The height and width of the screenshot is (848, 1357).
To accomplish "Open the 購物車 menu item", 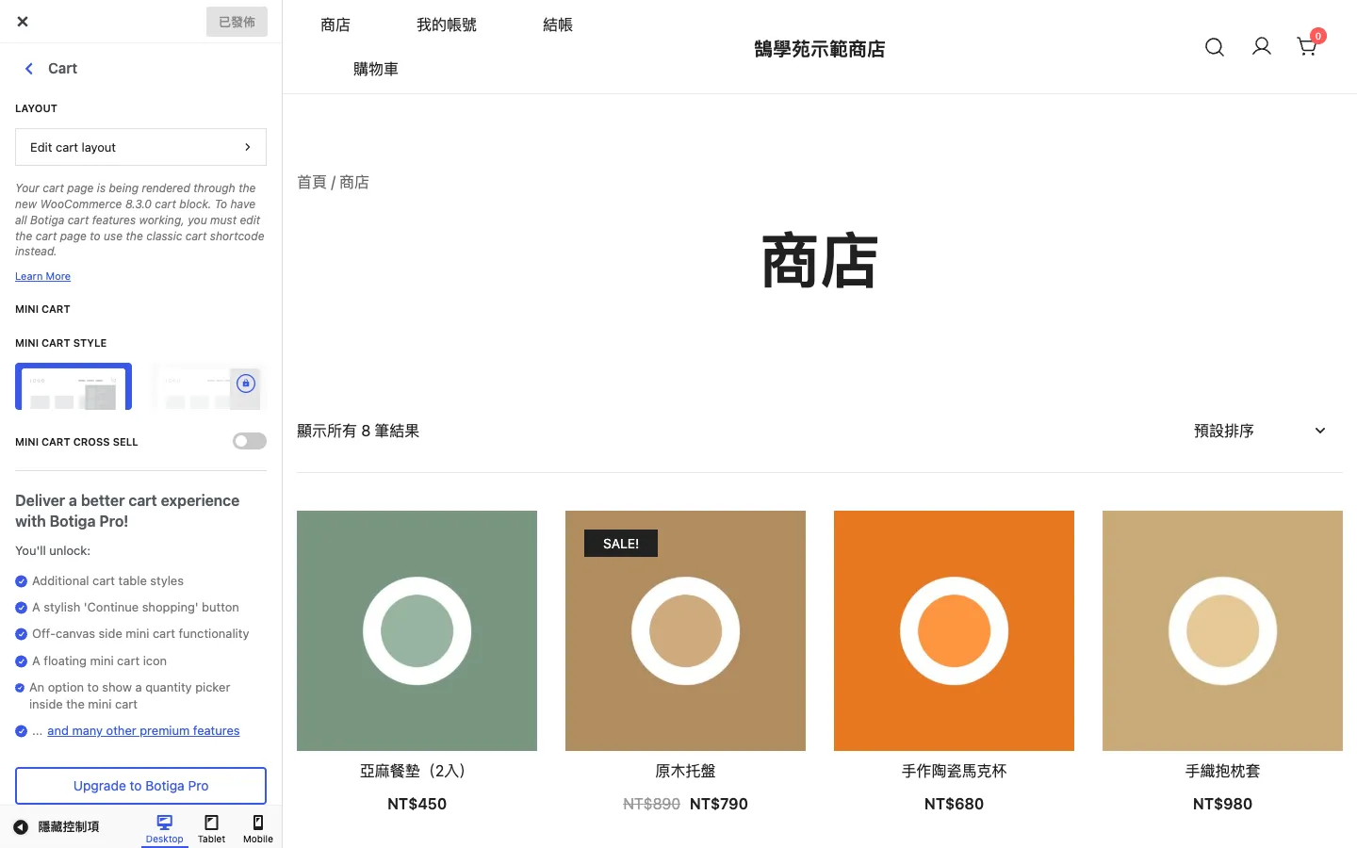I will click(x=376, y=69).
